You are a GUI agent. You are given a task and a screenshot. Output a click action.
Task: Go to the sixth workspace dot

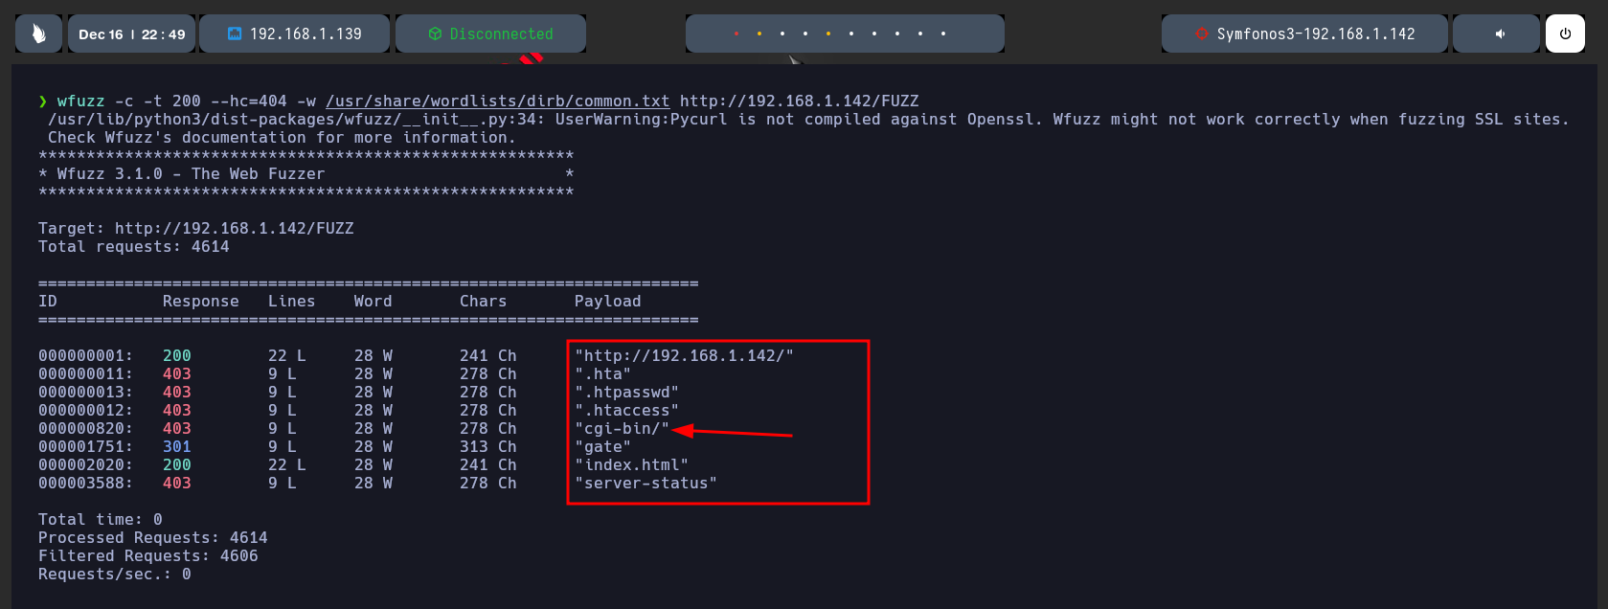pyautogui.click(x=851, y=34)
